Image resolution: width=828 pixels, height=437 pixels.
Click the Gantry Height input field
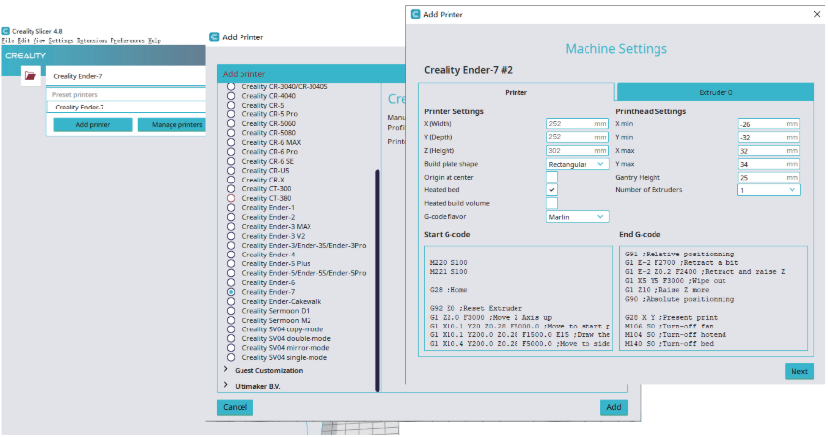769,177
